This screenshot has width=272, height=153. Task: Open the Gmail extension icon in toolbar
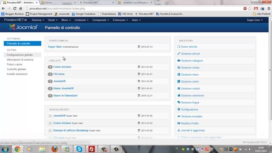click(x=256, y=8)
